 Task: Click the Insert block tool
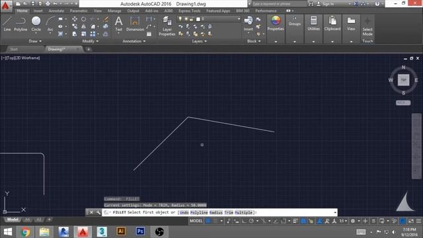(x=249, y=24)
